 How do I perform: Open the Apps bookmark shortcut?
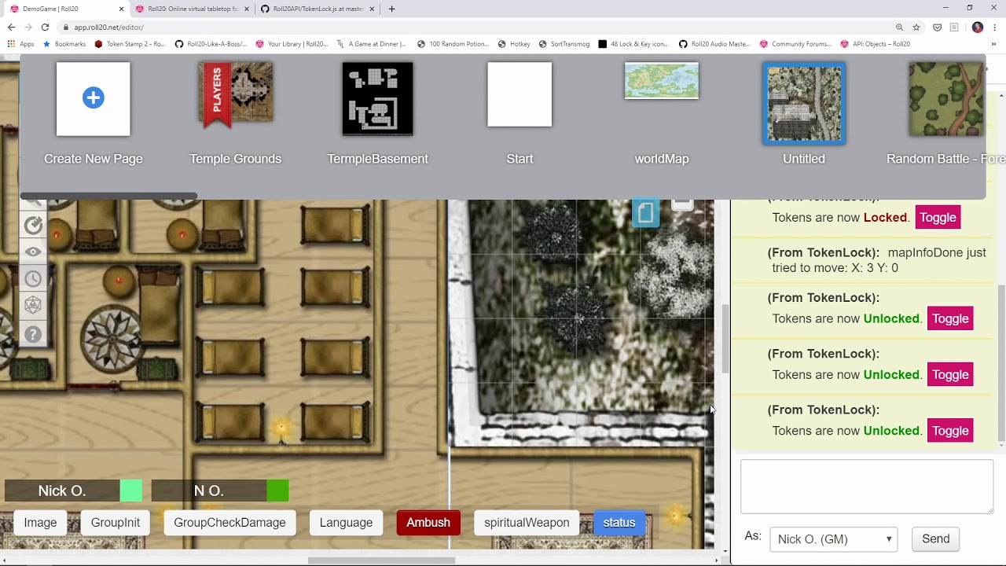[21, 44]
